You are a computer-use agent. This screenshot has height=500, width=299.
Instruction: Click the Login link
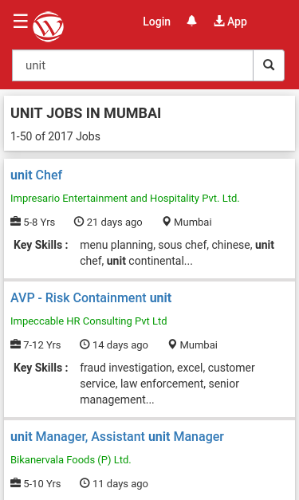[156, 22]
